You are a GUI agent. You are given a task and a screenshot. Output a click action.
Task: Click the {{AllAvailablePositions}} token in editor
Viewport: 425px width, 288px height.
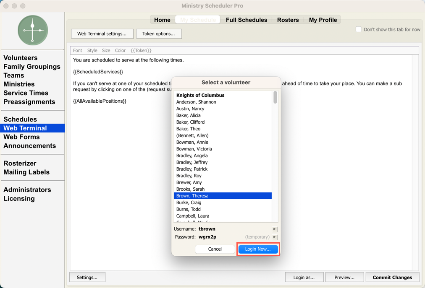(100, 101)
